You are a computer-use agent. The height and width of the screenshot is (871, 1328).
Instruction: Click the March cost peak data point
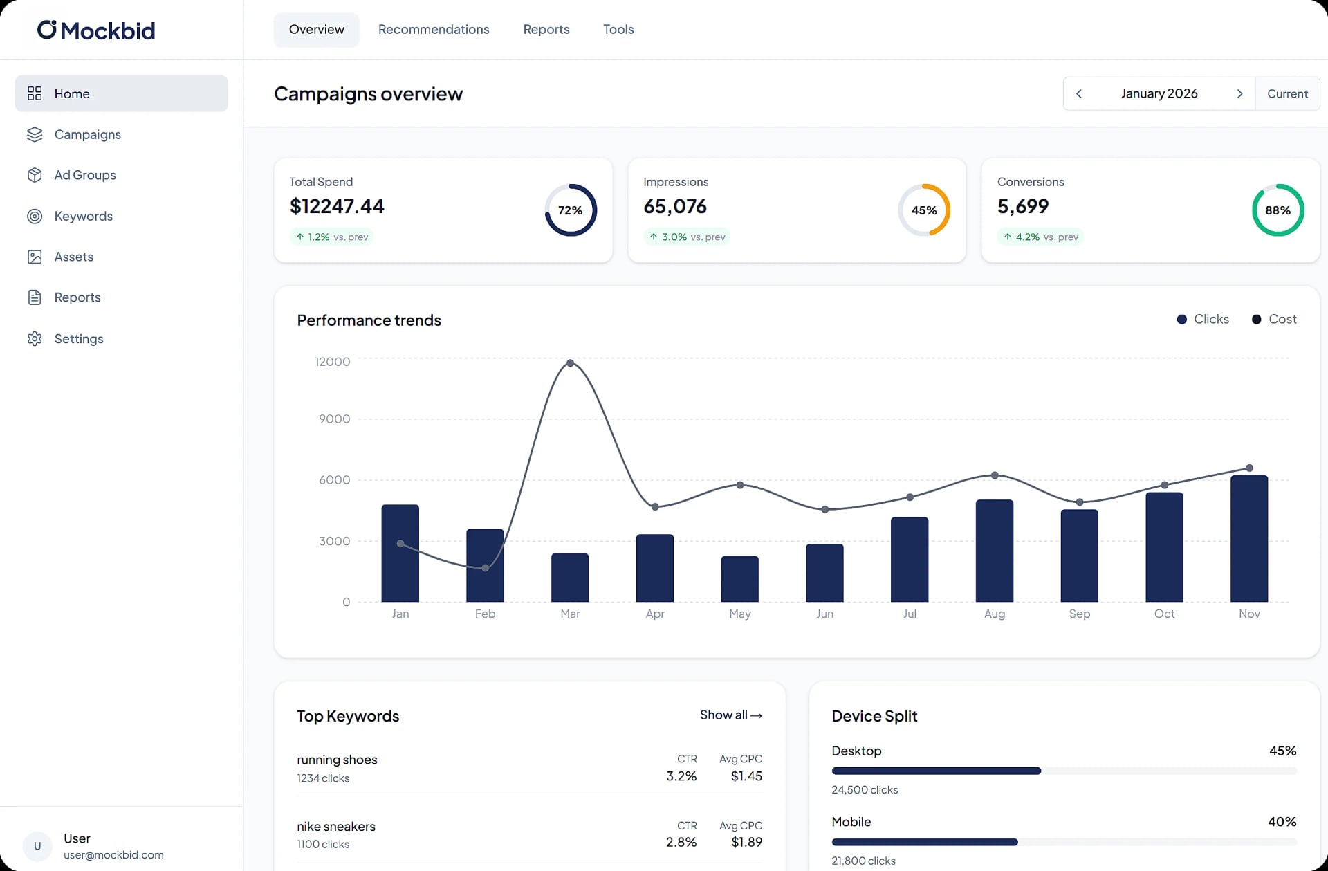(x=570, y=363)
